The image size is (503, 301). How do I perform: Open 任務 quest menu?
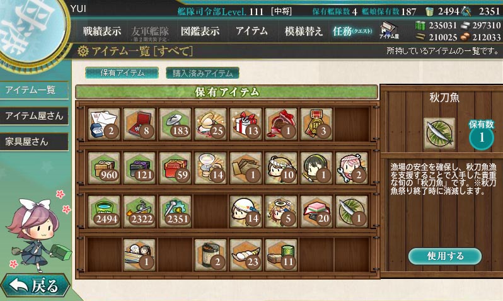click(x=352, y=31)
